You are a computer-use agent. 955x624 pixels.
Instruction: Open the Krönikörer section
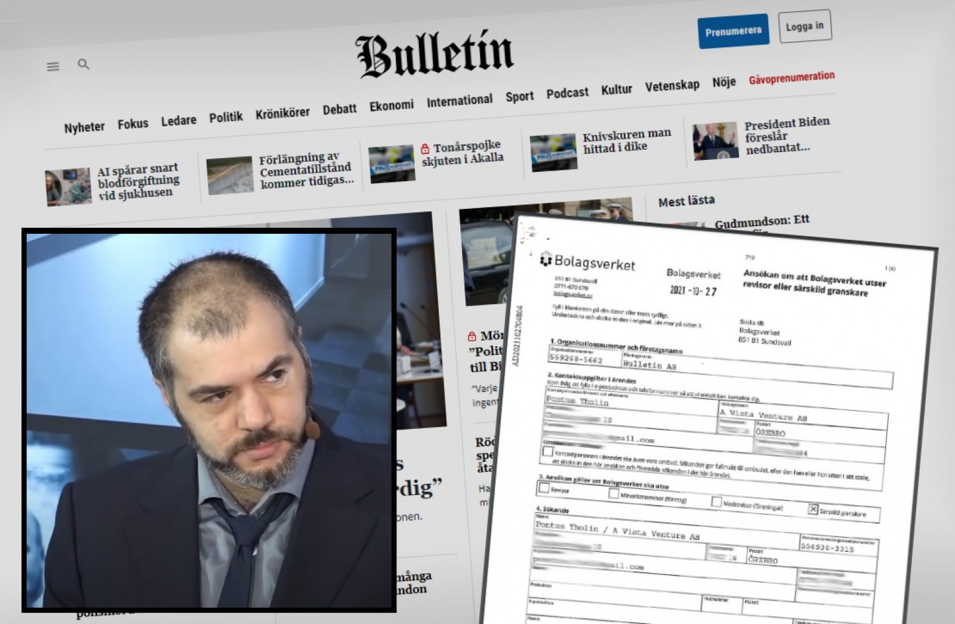point(282,113)
